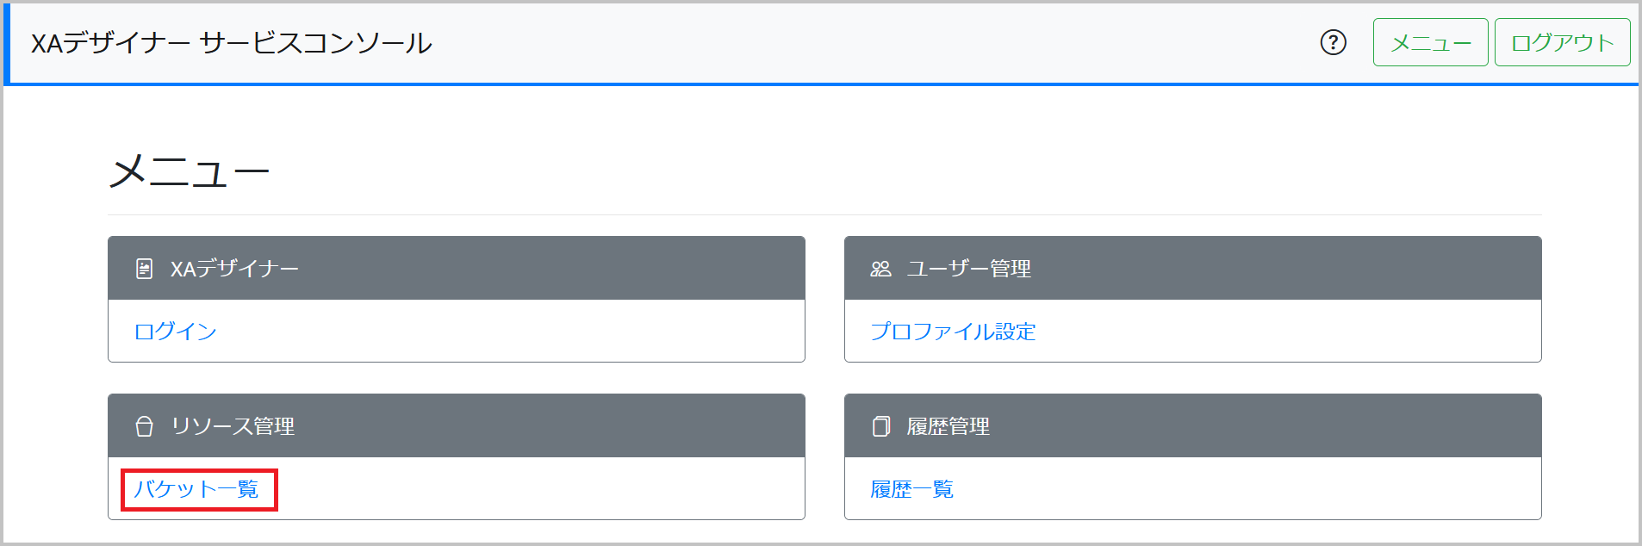Open the ログイン link under XAデザイナー
Viewport: 1642px width, 546px height.
point(174,330)
